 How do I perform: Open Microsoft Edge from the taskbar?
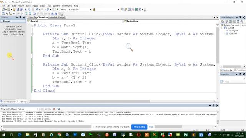[20, 135]
